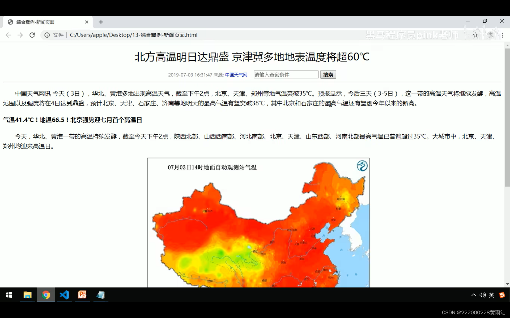Click the browser back arrow
The height and width of the screenshot is (318, 510).
pos(8,35)
